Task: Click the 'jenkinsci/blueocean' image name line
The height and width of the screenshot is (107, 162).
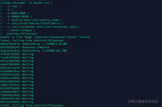Action: (22, 34)
